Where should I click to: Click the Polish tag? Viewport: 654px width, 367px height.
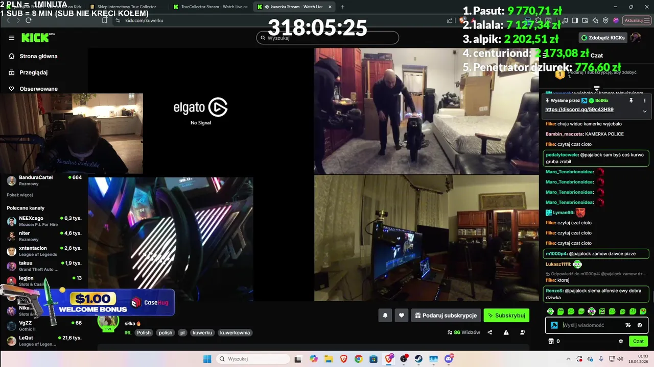(144, 333)
